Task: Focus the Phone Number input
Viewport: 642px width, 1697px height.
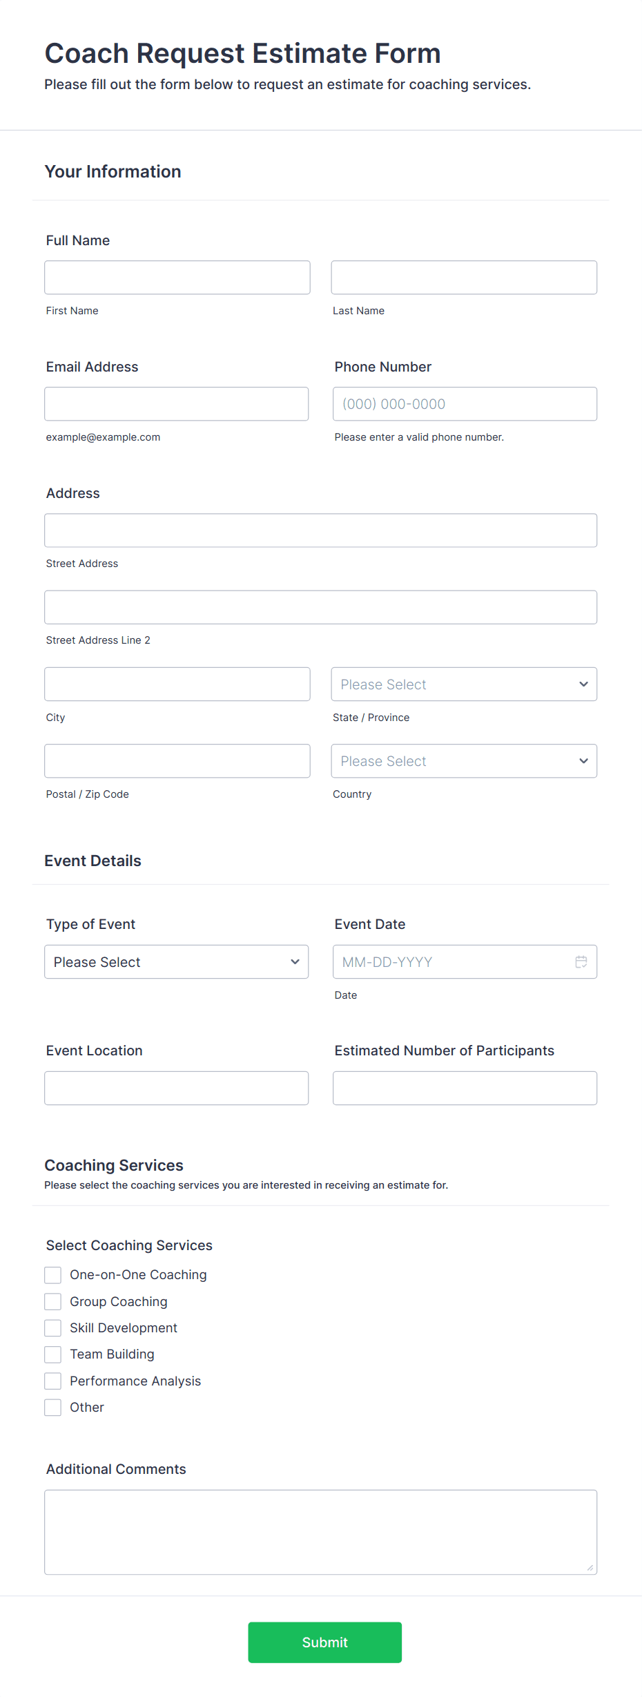Action: click(464, 403)
